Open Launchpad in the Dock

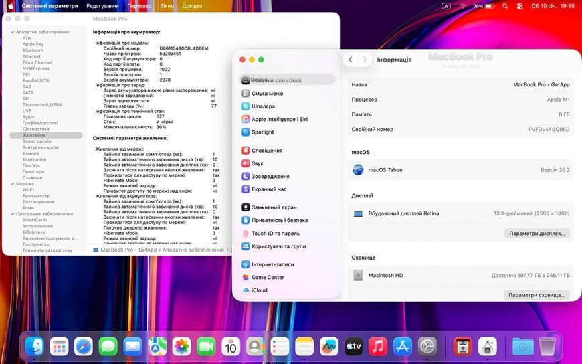[59, 347]
